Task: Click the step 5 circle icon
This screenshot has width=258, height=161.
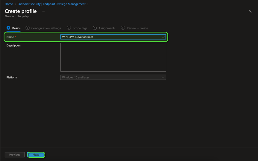Action: coord(123,28)
